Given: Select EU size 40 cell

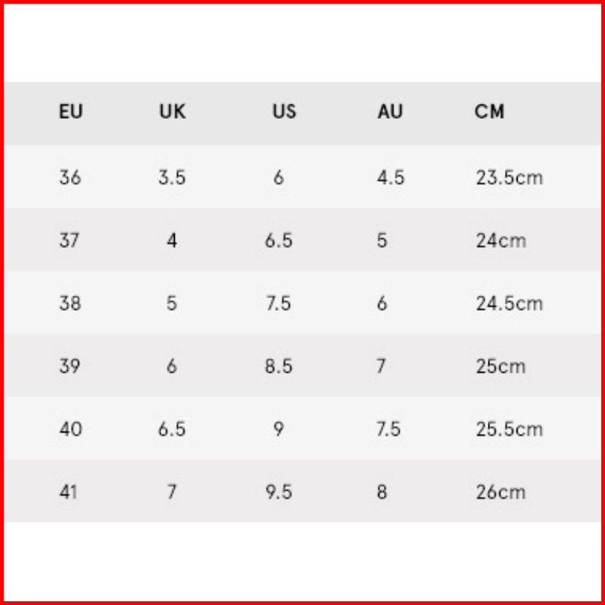Looking at the screenshot, I should [70, 429].
